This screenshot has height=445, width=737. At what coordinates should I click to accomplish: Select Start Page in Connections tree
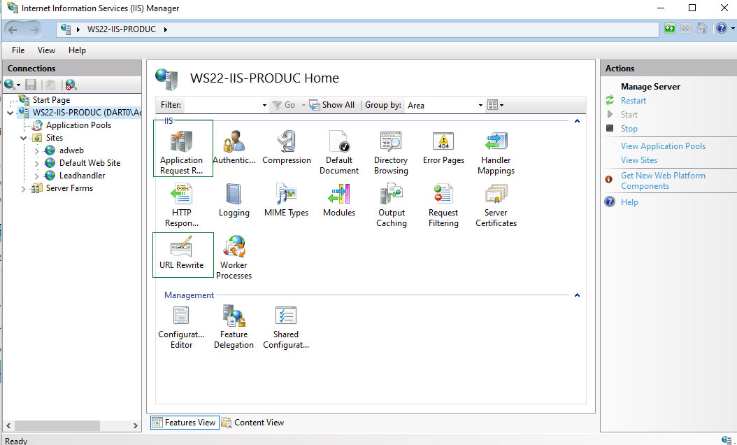(51, 100)
